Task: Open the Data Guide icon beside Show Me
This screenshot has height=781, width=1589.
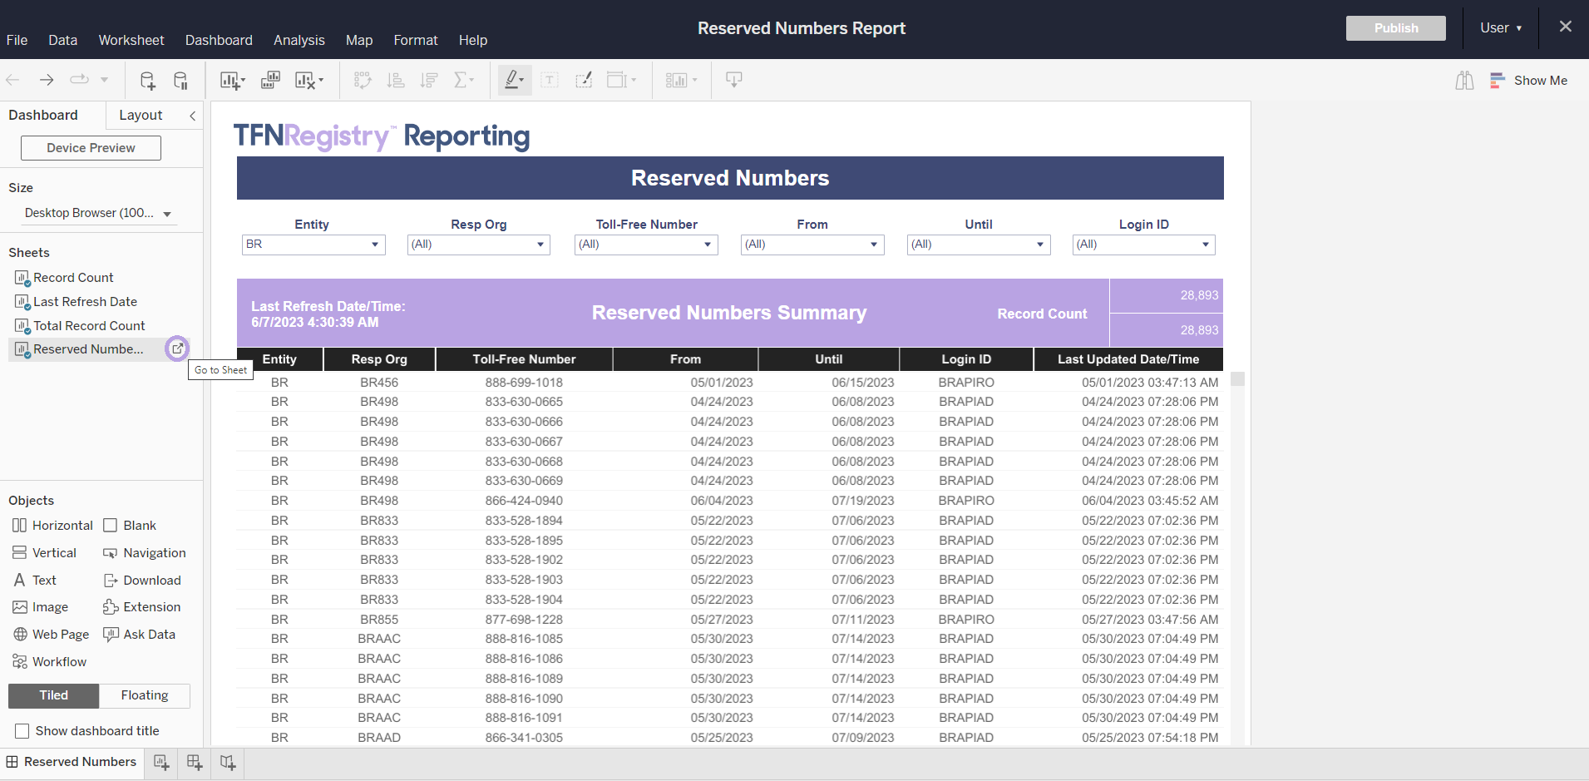Action: 1464,80
